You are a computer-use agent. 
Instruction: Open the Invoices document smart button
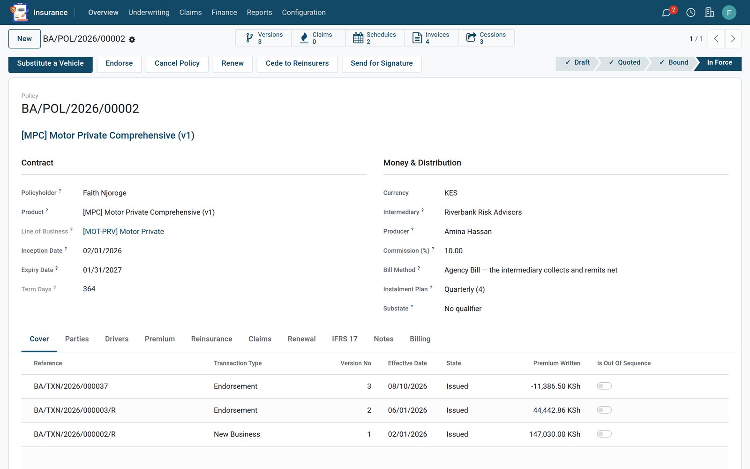431,38
